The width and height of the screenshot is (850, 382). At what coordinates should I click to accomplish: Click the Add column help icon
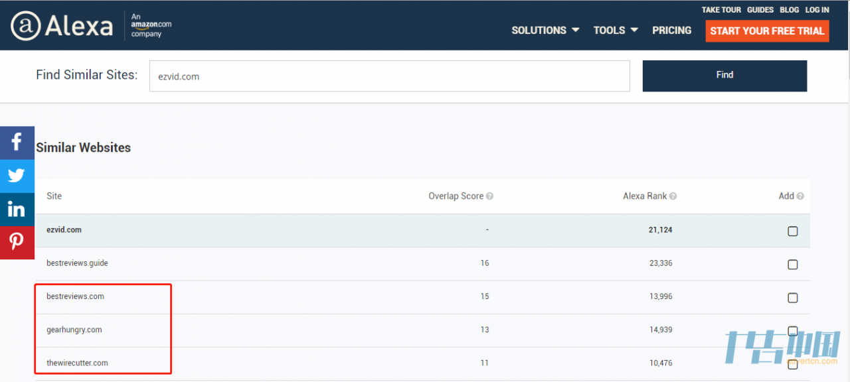(800, 196)
